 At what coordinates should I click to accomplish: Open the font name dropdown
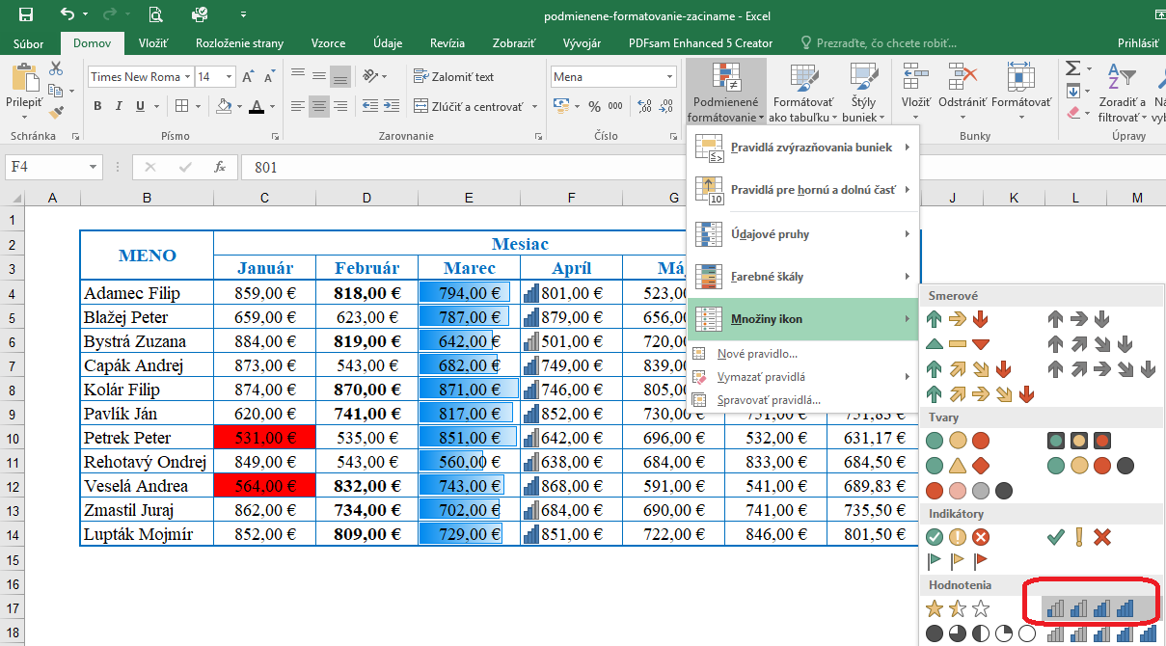click(187, 77)
